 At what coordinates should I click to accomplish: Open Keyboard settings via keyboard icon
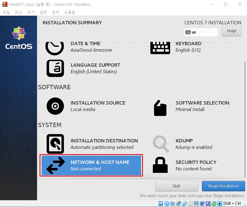tap(160, 48)
